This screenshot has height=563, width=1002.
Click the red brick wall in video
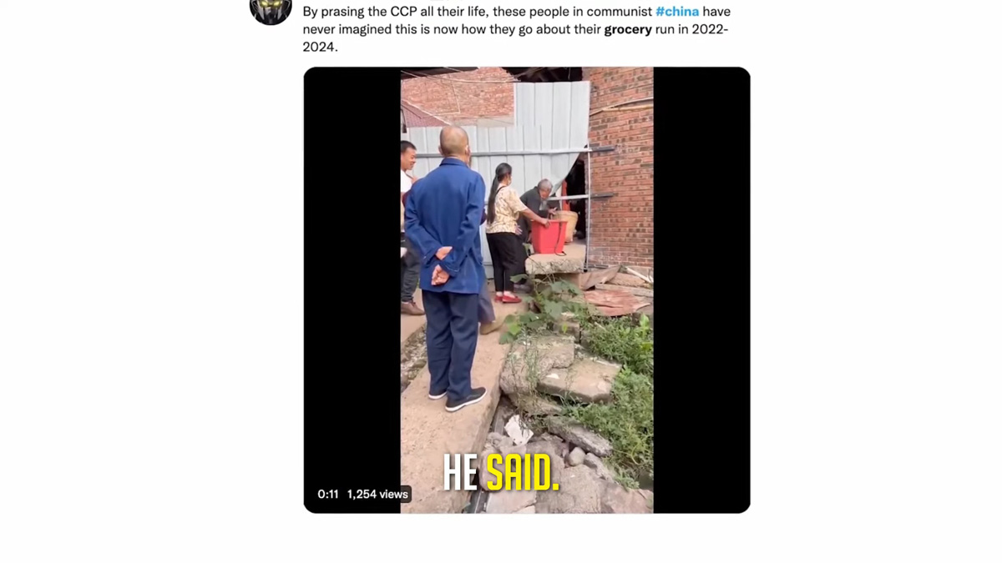(x=621, y=167)
